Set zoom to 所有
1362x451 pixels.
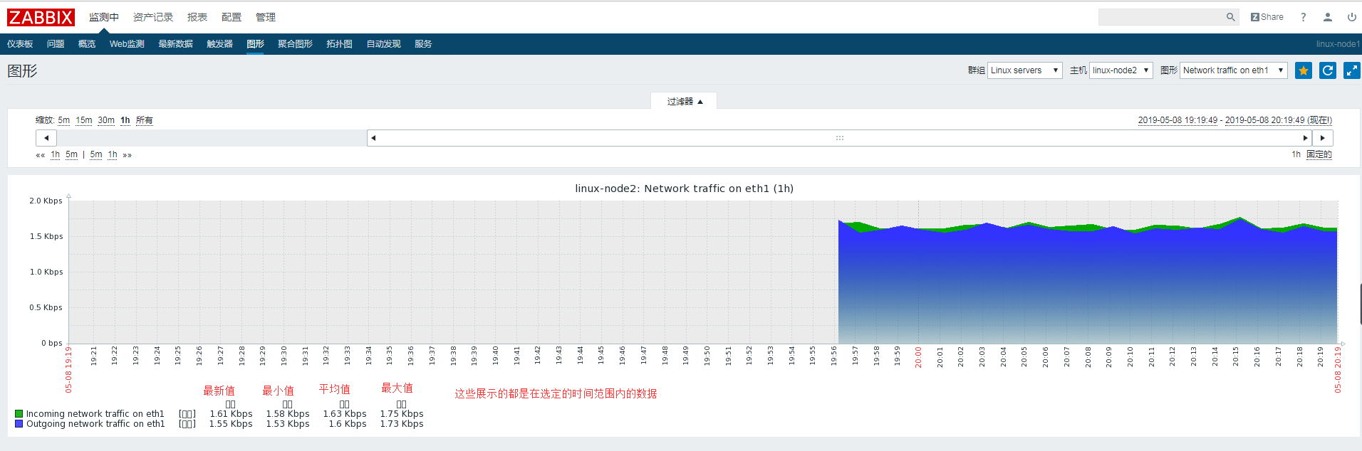[145, 120]
